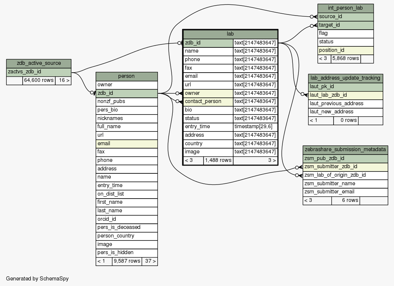Open the int_person_lab table title
394x286 pixels.
coord(345,8)
